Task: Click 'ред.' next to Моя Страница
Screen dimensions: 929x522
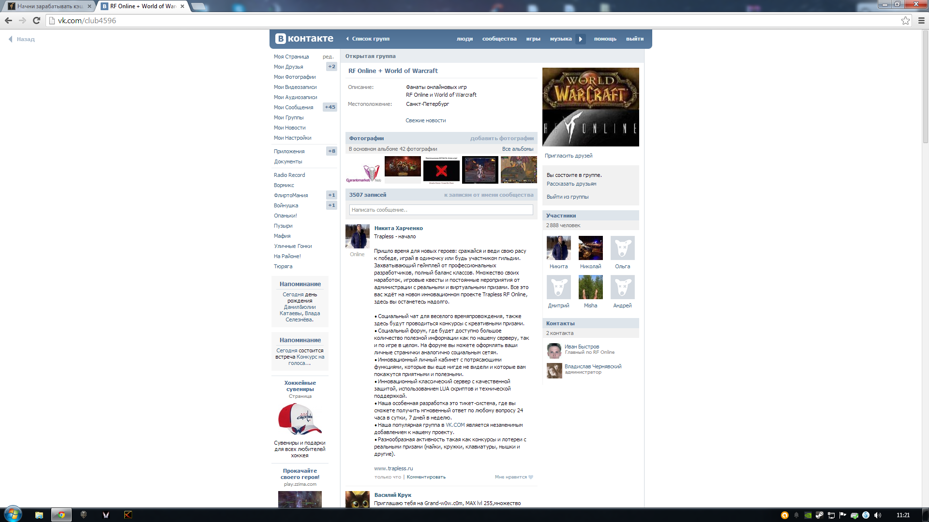Action: coord(328,57)
